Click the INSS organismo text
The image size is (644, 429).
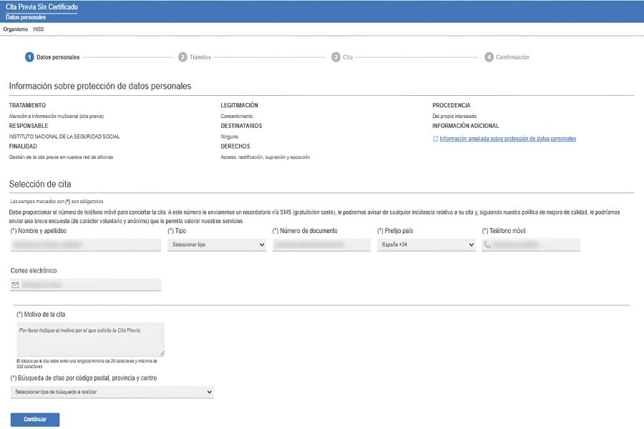[x=38, y=29]
